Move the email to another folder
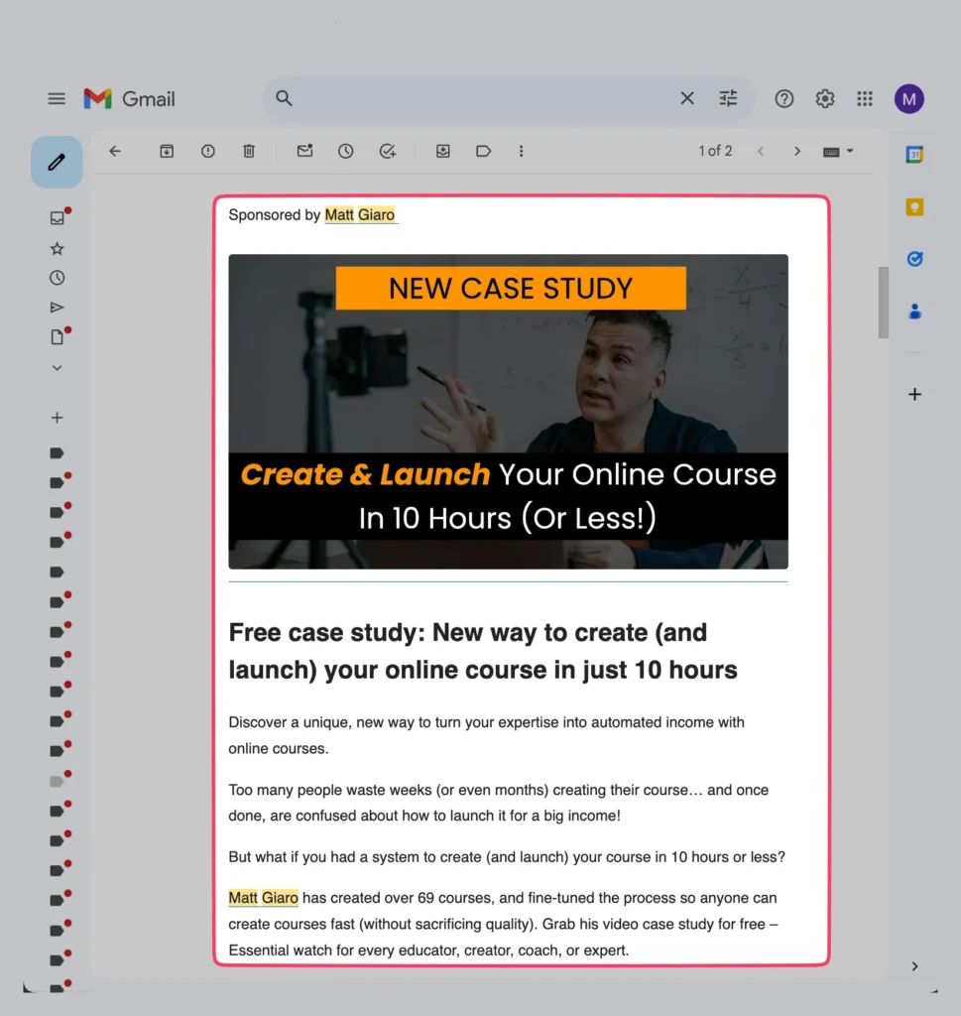This screenshot has height=1016, width=961. coord(442,151)
